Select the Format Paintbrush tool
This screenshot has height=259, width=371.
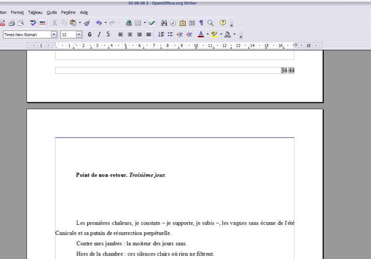pyautogui.click(x=87, y=23)
